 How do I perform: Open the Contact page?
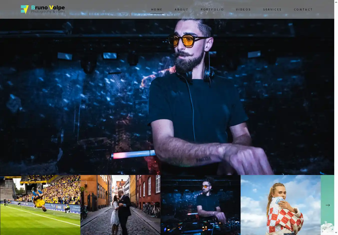click(303, 9)
